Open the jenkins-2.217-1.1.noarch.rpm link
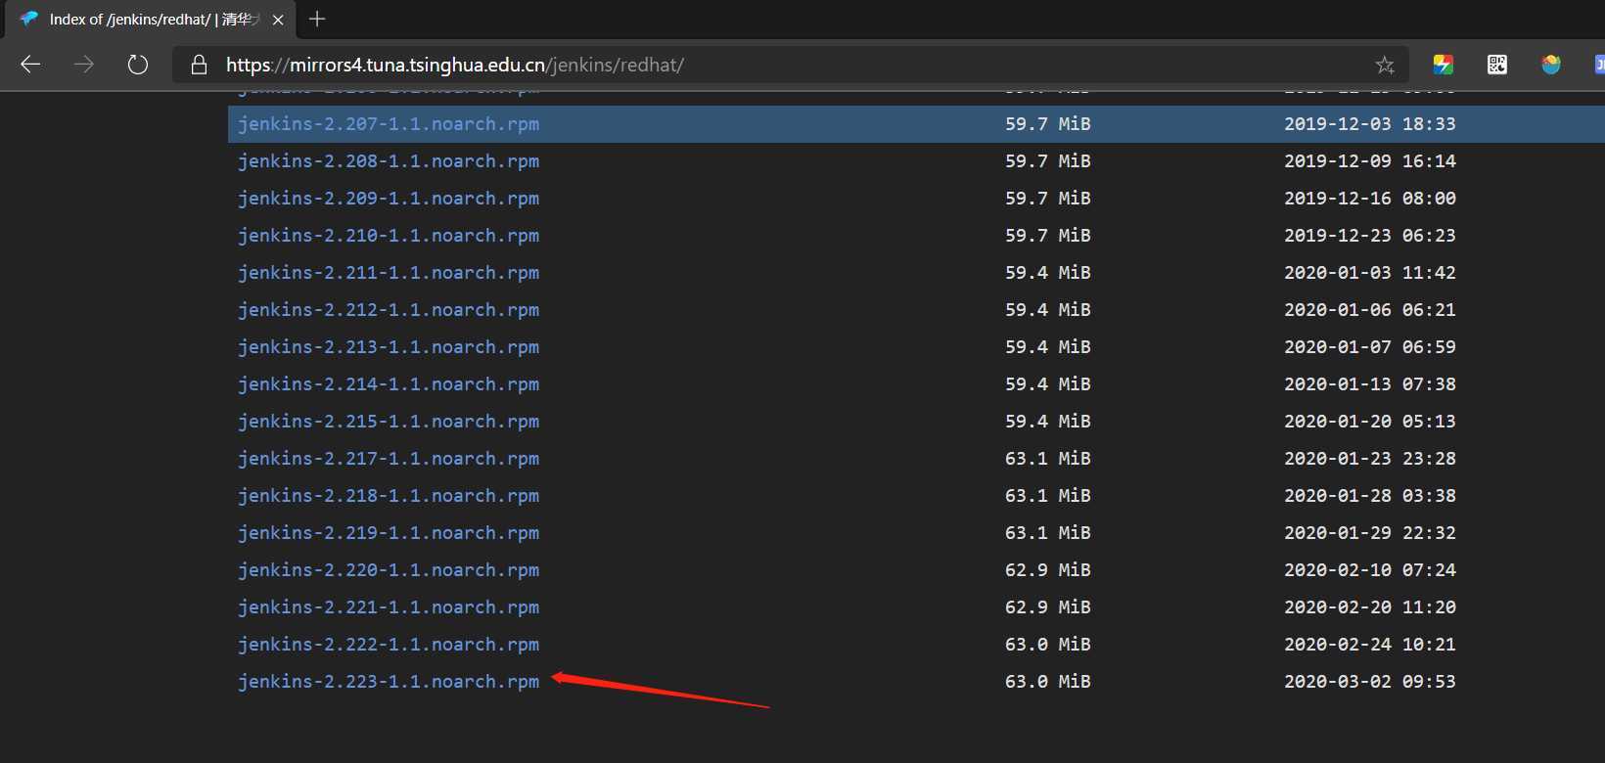Viewport: 1605px width, 763px height. tap(389, 459)
